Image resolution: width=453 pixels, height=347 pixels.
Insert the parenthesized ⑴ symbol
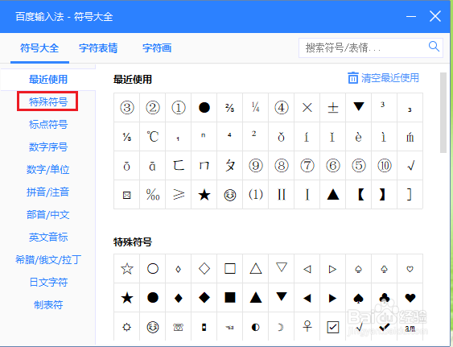(x=255, y=194)
